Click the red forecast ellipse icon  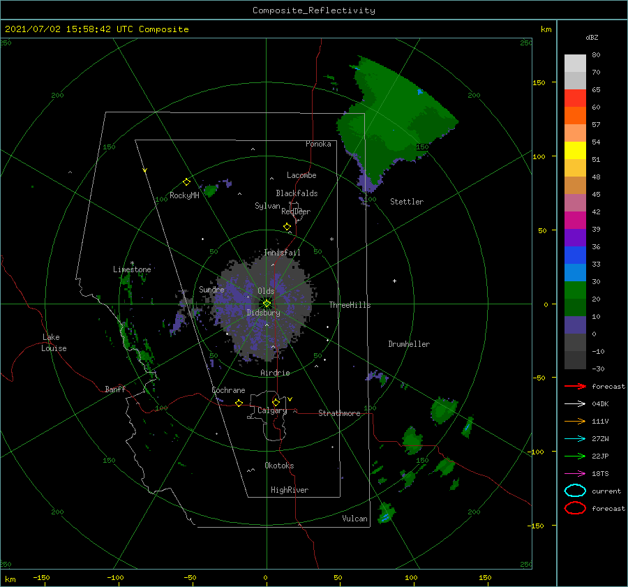click(575, 508)
